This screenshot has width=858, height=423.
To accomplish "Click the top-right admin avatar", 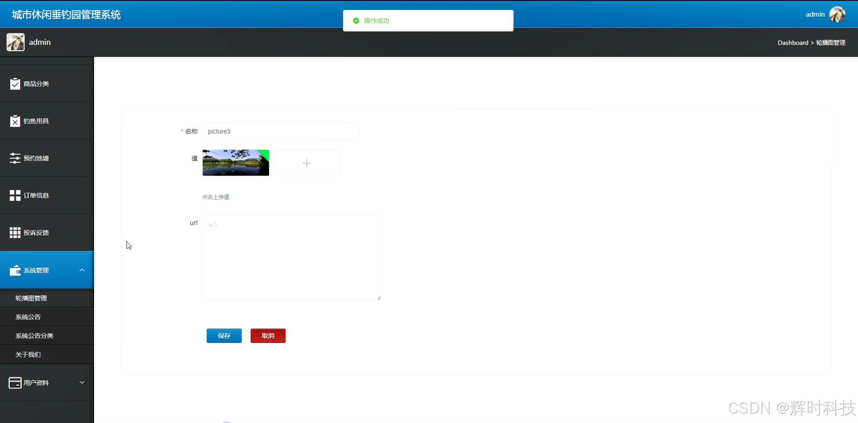I will (x=838, y=14).
